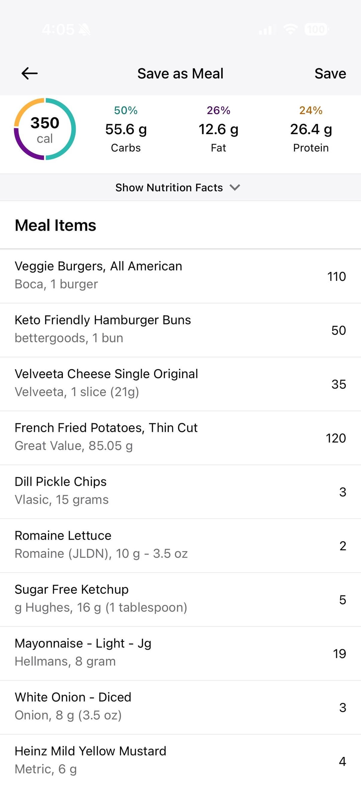
Task: Open Keto Friendly Hamburger Buns item
Action: (x=180, y=330)
